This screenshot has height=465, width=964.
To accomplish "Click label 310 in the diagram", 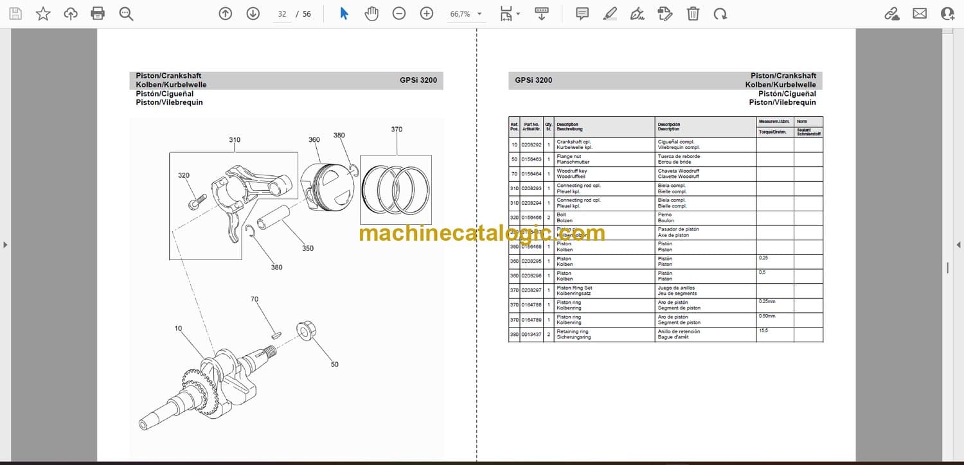I will (x=235, y=140).
